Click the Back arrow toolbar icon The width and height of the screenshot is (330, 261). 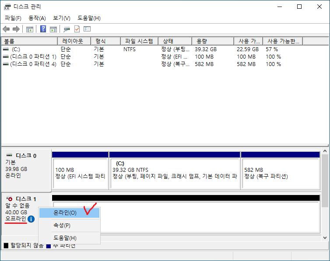(x=6, y=29)
